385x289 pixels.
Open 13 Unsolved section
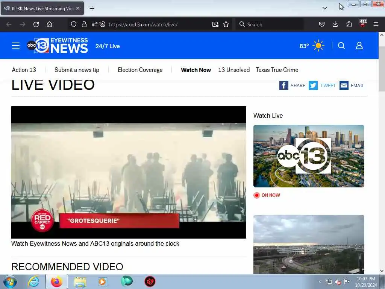[234, 70]
